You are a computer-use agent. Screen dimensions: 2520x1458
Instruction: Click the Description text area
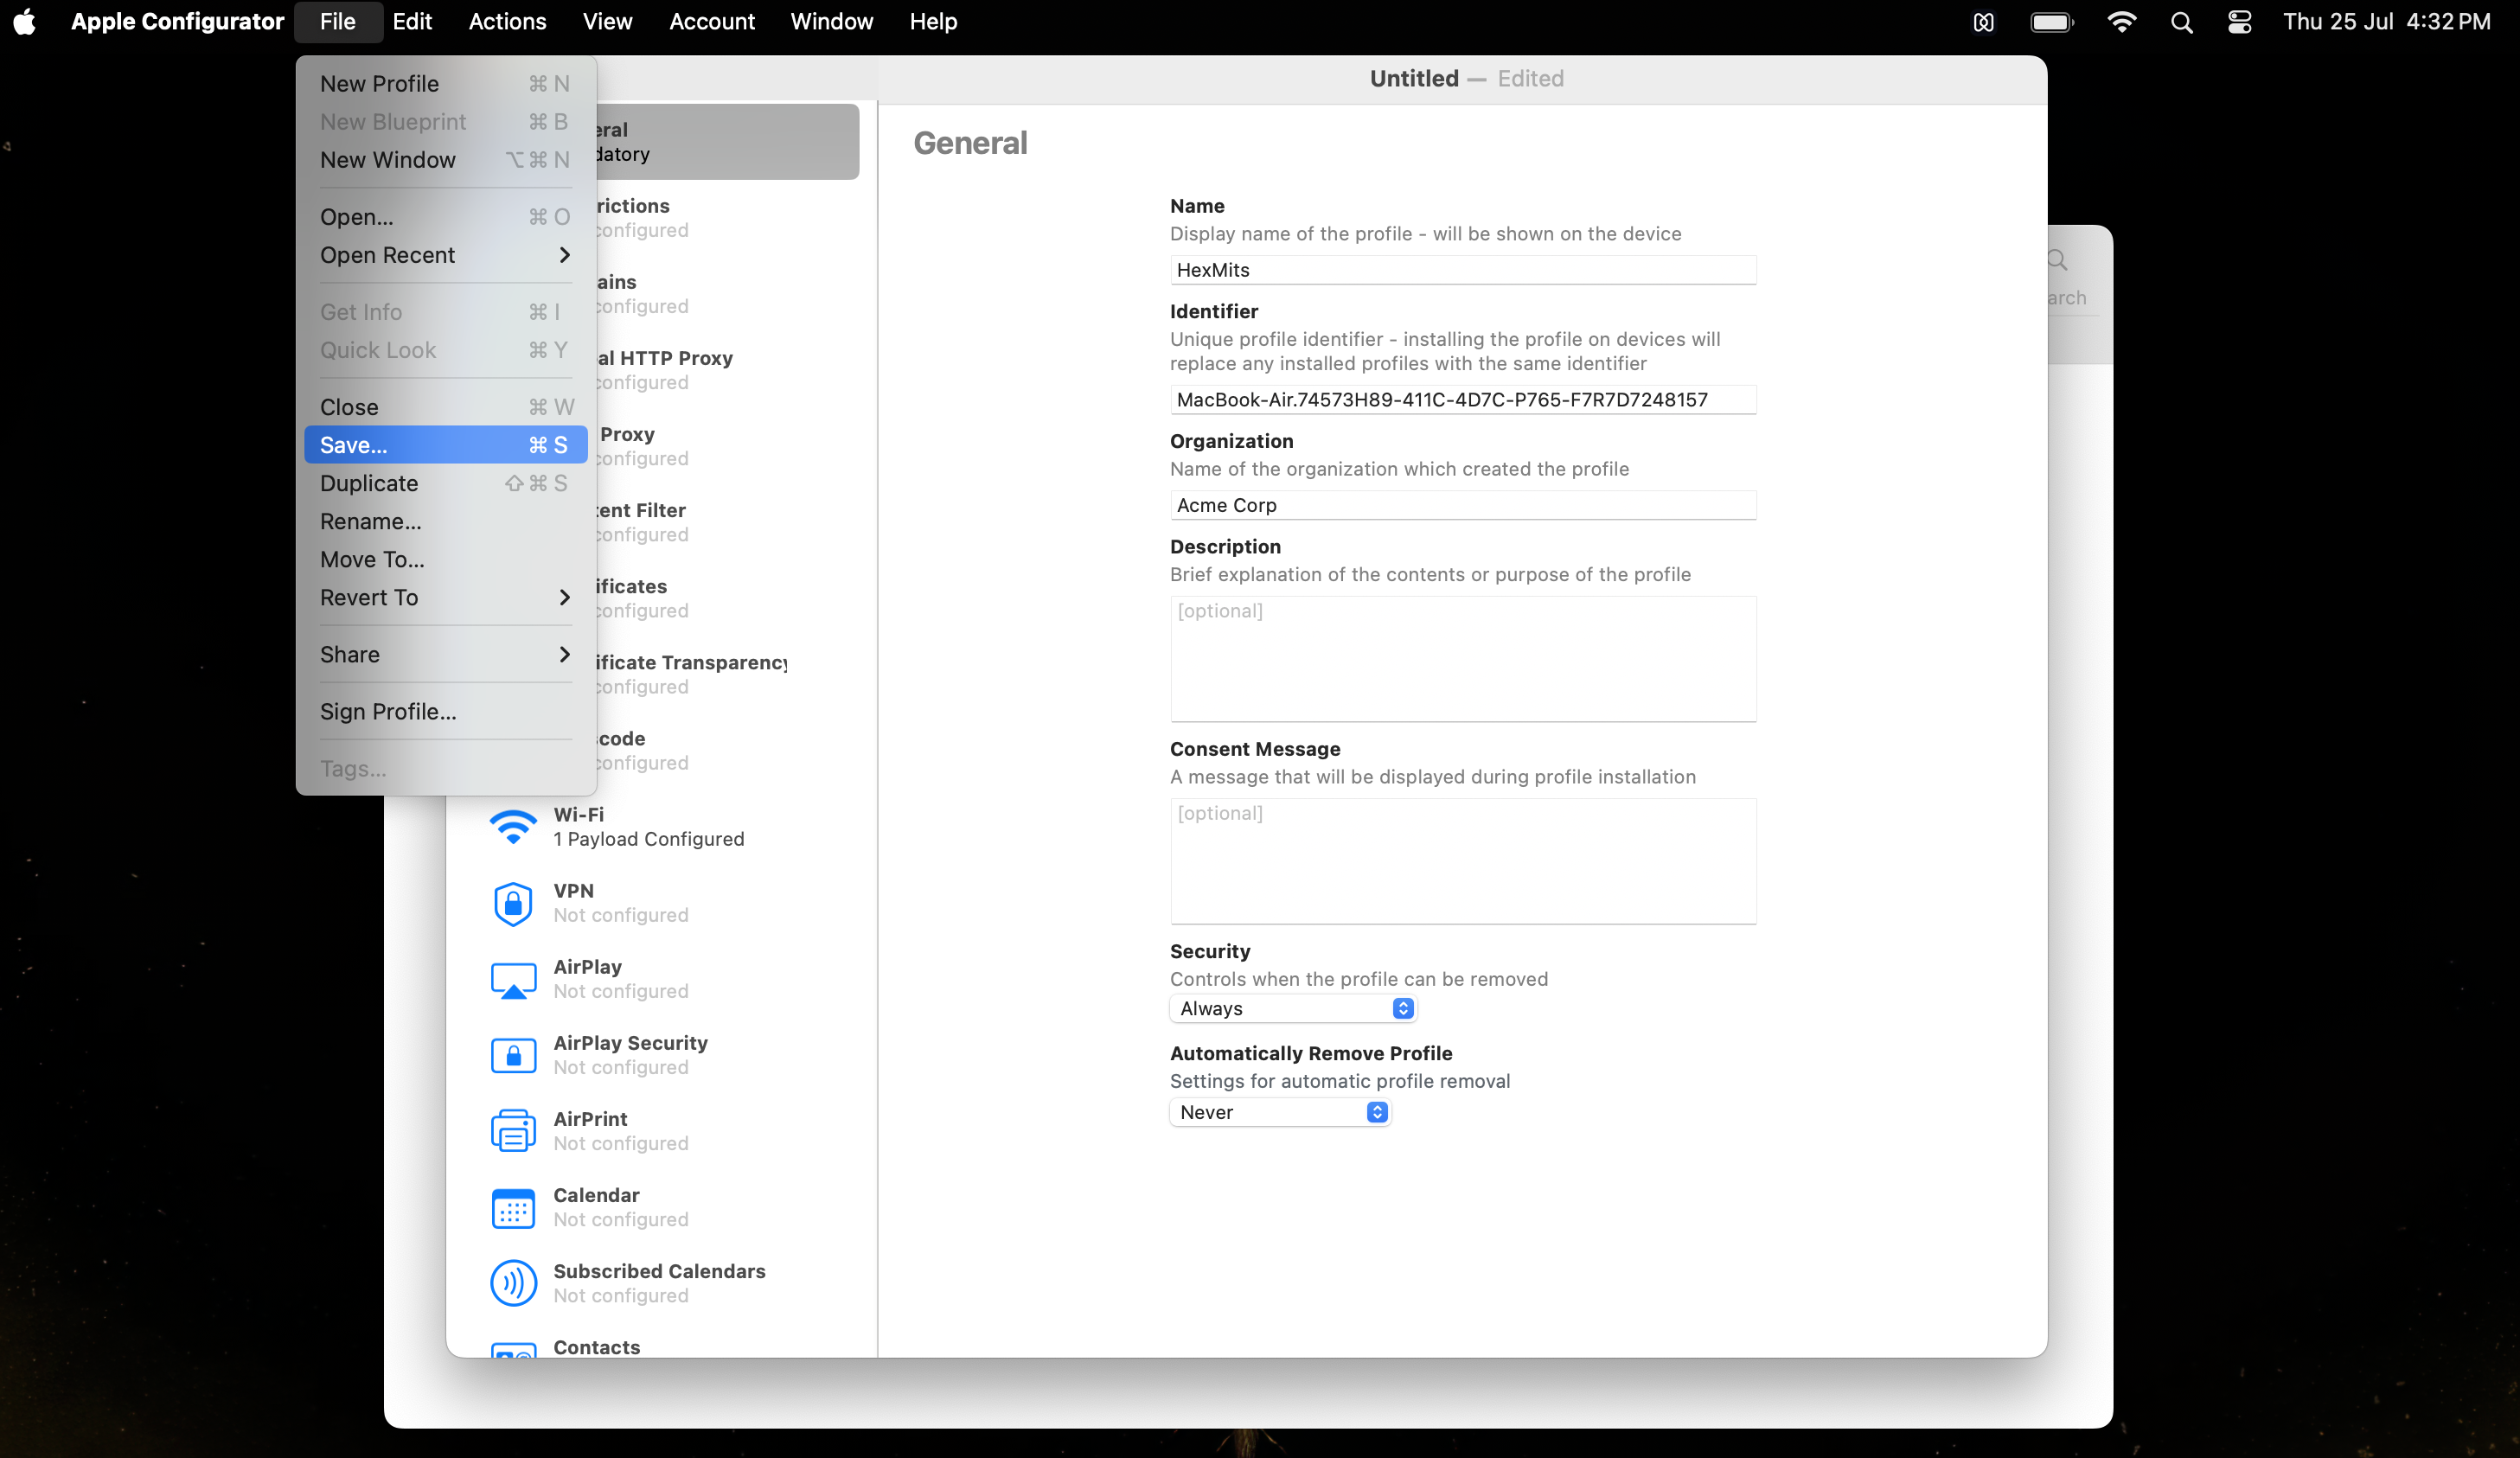pos(1463,659)
